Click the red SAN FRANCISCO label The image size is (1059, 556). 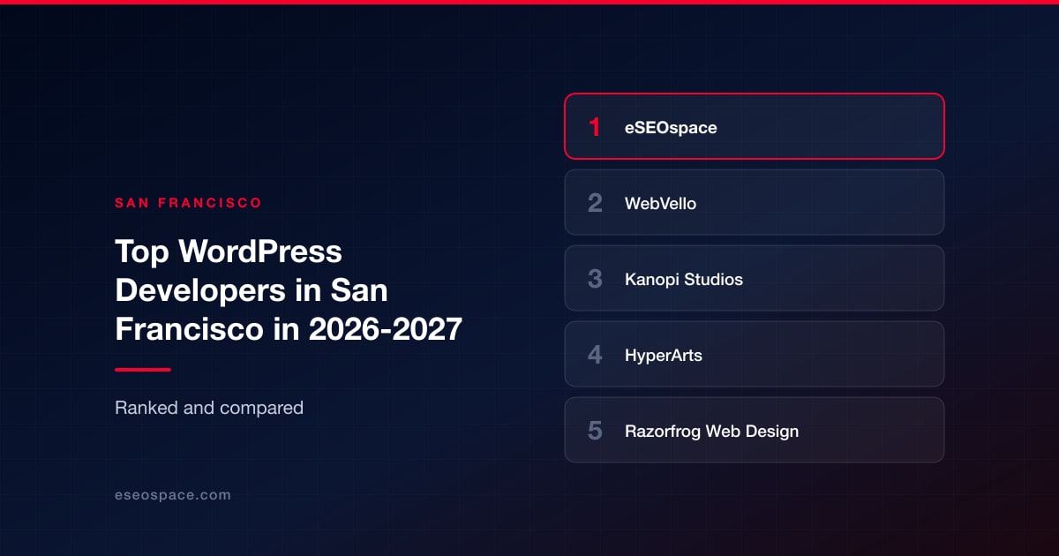pos(189,203)
